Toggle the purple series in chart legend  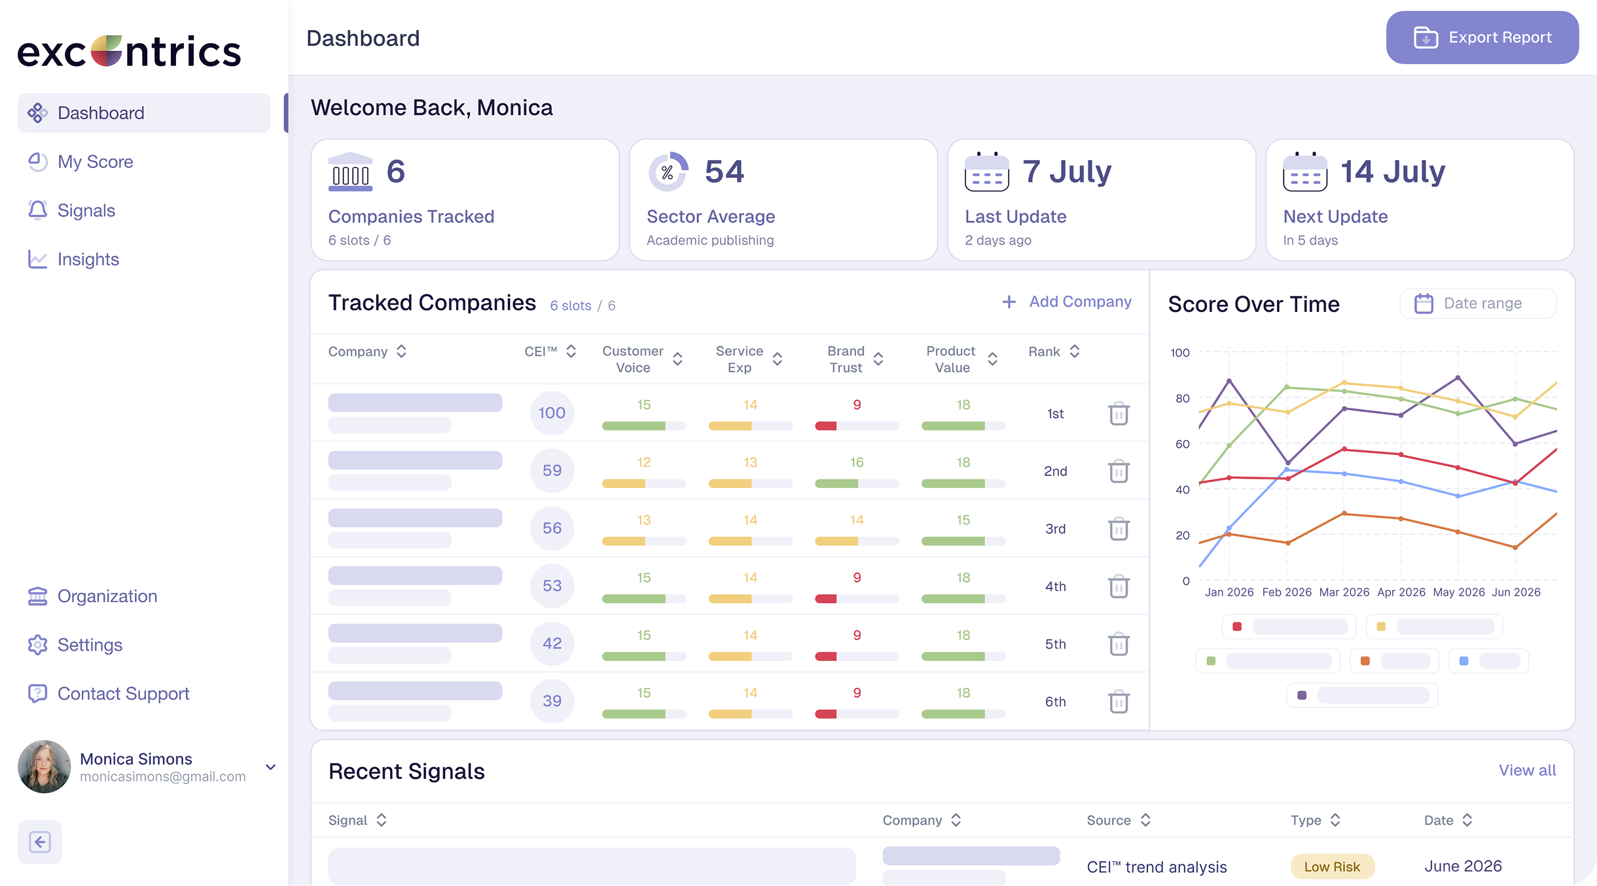[x=1362, y=695]
